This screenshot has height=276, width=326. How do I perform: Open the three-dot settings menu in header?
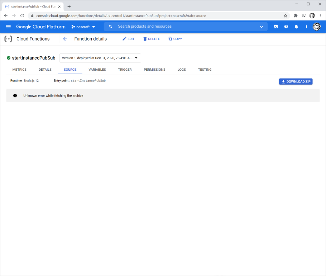pos(306,27)
